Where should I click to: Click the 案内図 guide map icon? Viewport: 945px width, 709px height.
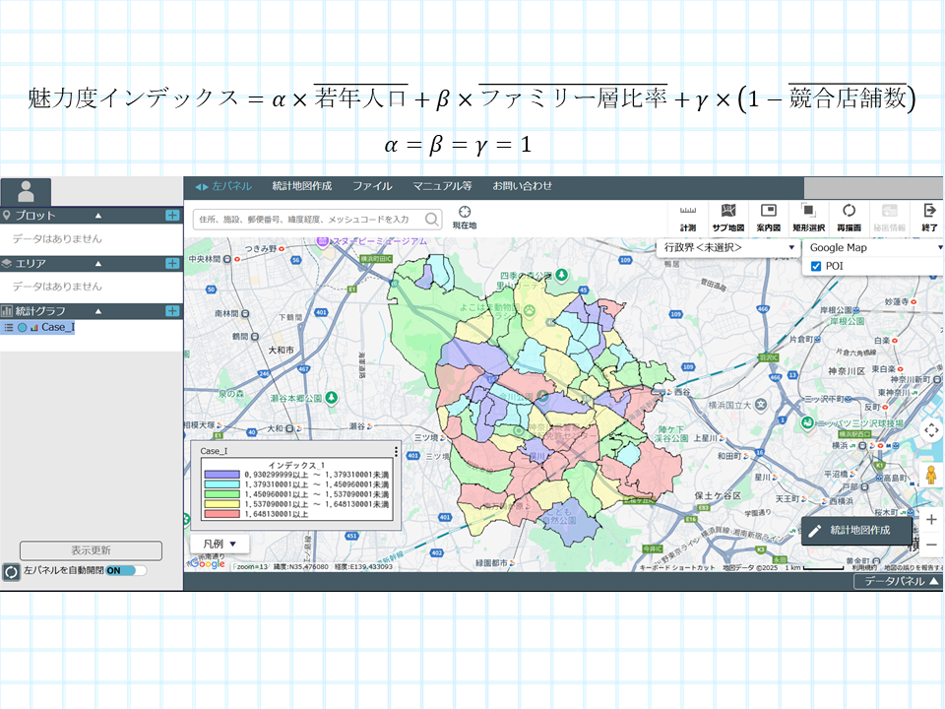(768, 216)
